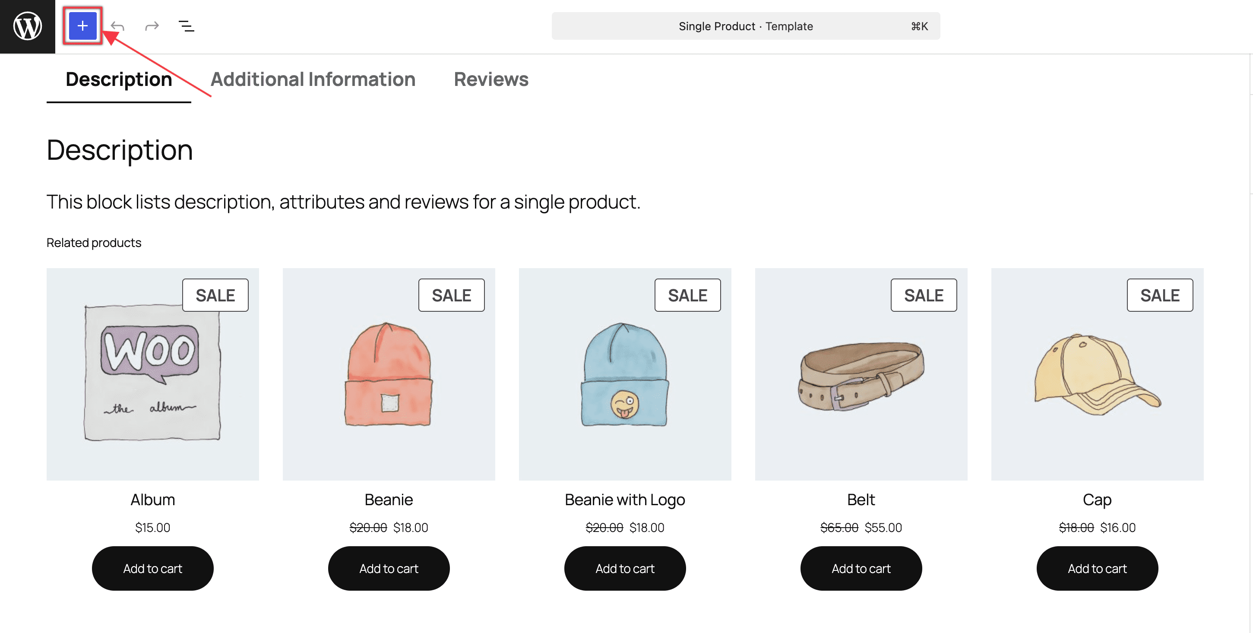Click the undo arrow icon
The image size is (1253, 633).
point(117,26)
